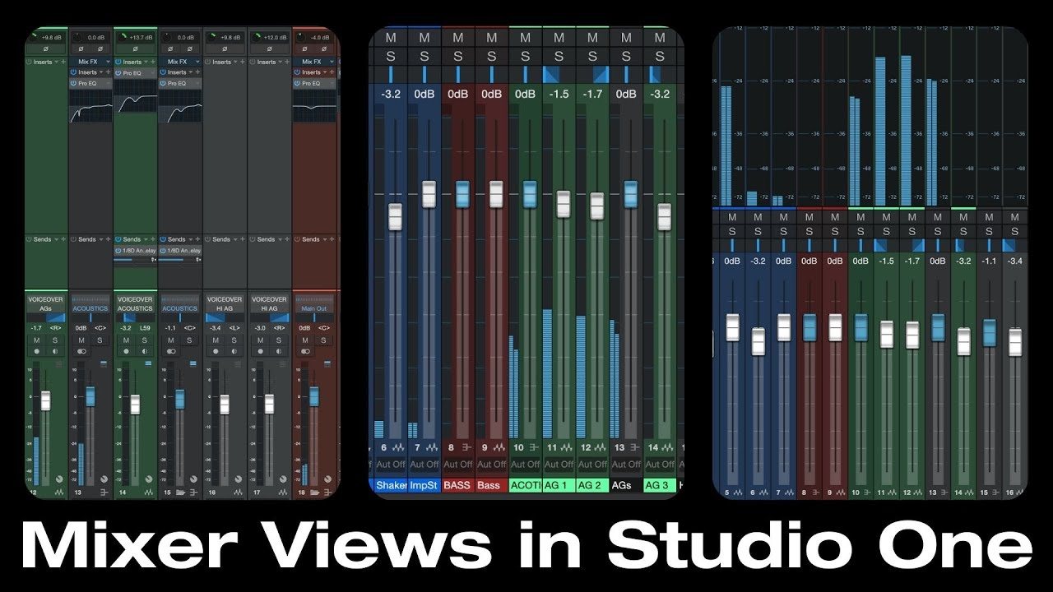The width and height of the screenshot is (1053, 592).
Task: Select the AG 2 channel name label
Action: pos(593,485)
